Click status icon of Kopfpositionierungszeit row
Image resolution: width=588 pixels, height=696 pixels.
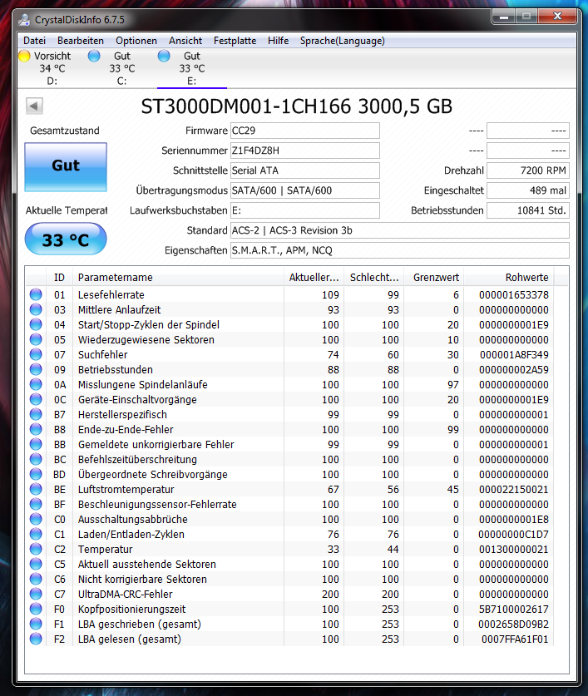[x=36, y=609]
